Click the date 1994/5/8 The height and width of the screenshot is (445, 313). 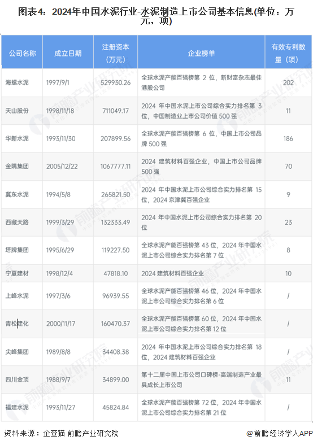coord(58,194)
